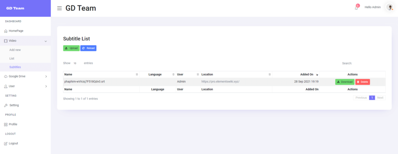Click the Hello Admin text
Viewport: 398px width, 154px height.
tap(373, 7)
